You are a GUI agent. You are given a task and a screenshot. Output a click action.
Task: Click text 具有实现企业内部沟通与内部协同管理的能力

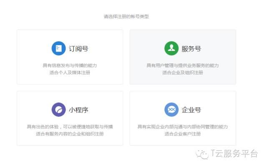pos(183,127)
